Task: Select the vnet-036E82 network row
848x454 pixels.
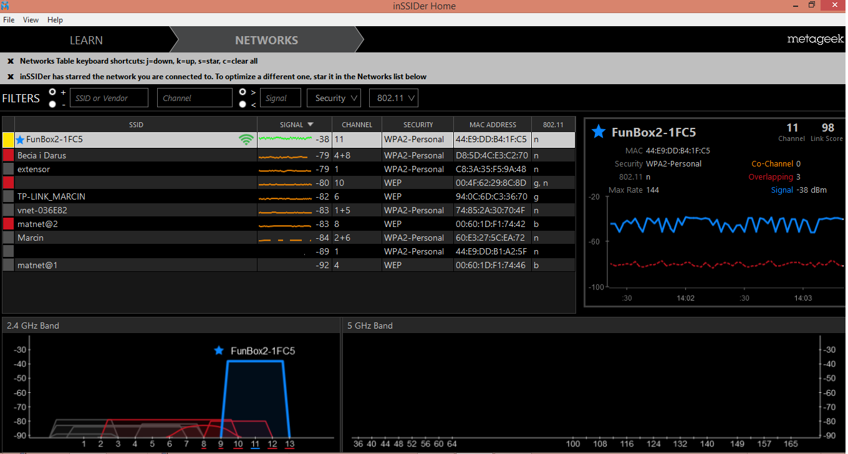Action: pyautogui.click(x=289, y=210)
